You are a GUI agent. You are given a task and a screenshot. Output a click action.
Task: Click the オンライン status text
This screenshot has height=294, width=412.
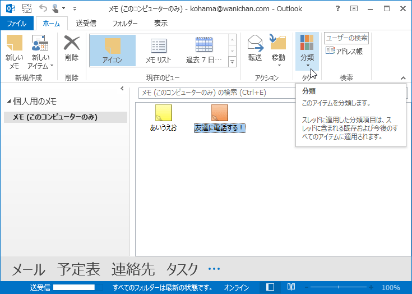pyautogui.click(x=236, y=287)
